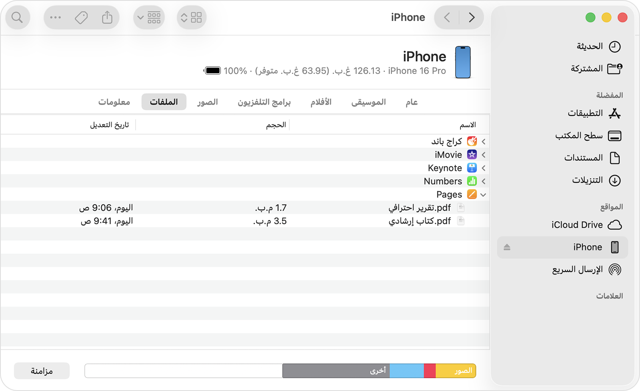
Task: Click the Numbers app icon in the list
Action: [472, 181]
